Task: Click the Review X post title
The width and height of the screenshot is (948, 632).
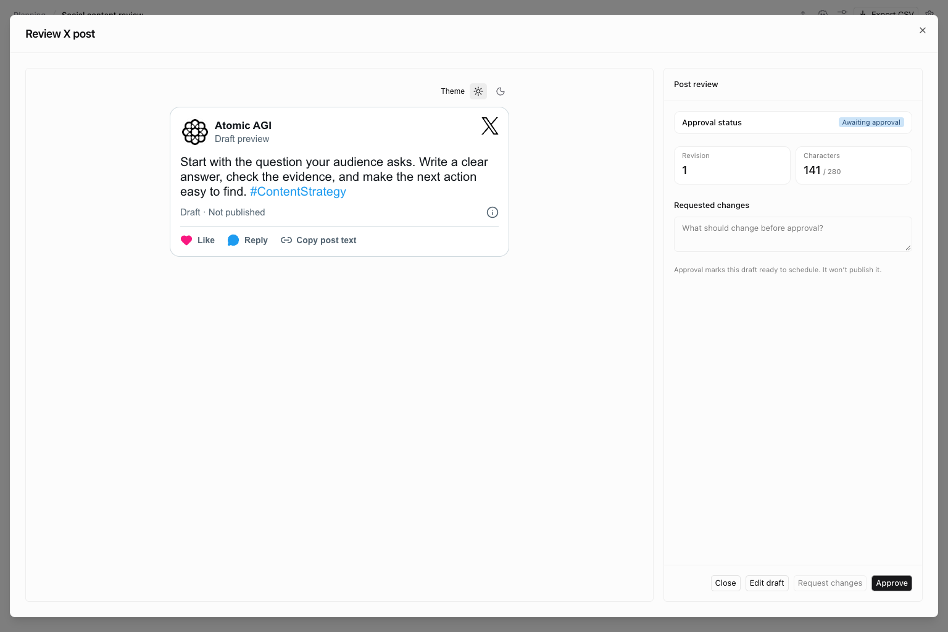Action: point(60,34)
